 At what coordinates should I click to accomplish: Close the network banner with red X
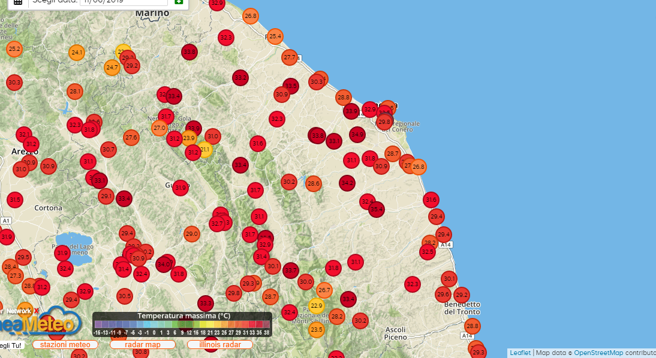(36, 311)
